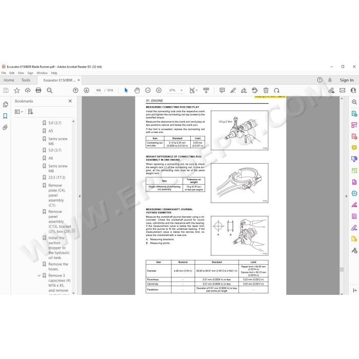Select bookmark 'Remove the hoses.'
359x359 pixels.
click(58, 267)
